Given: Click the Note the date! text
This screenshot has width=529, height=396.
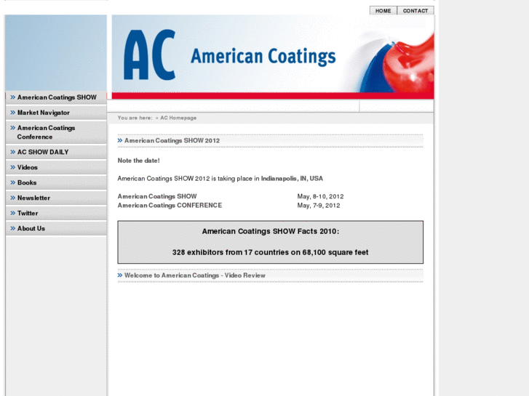Looking at the screenshot, I should [139, 161].
